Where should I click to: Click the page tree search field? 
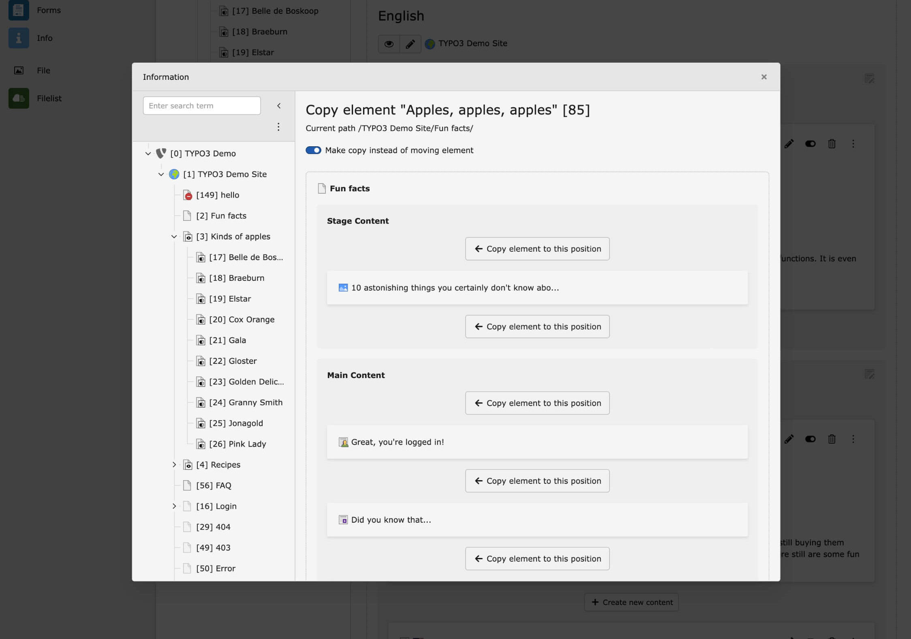[201, 106]
